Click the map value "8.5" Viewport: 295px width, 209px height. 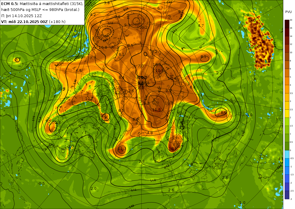click(x=130, y=46)
